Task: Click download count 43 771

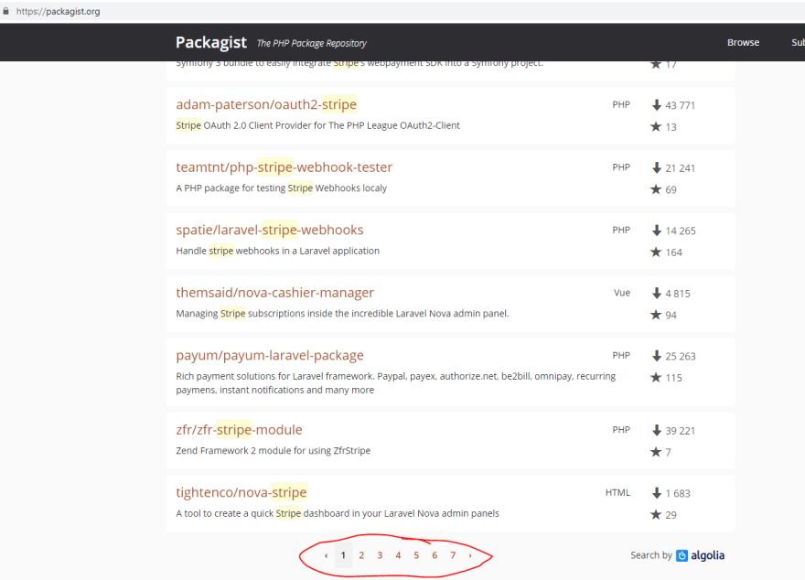Action: 681,105
